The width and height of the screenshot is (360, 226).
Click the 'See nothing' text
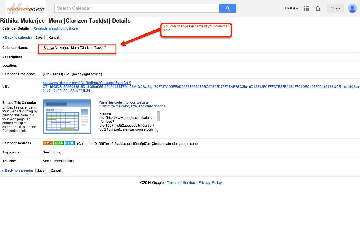(x=52, y=152)
